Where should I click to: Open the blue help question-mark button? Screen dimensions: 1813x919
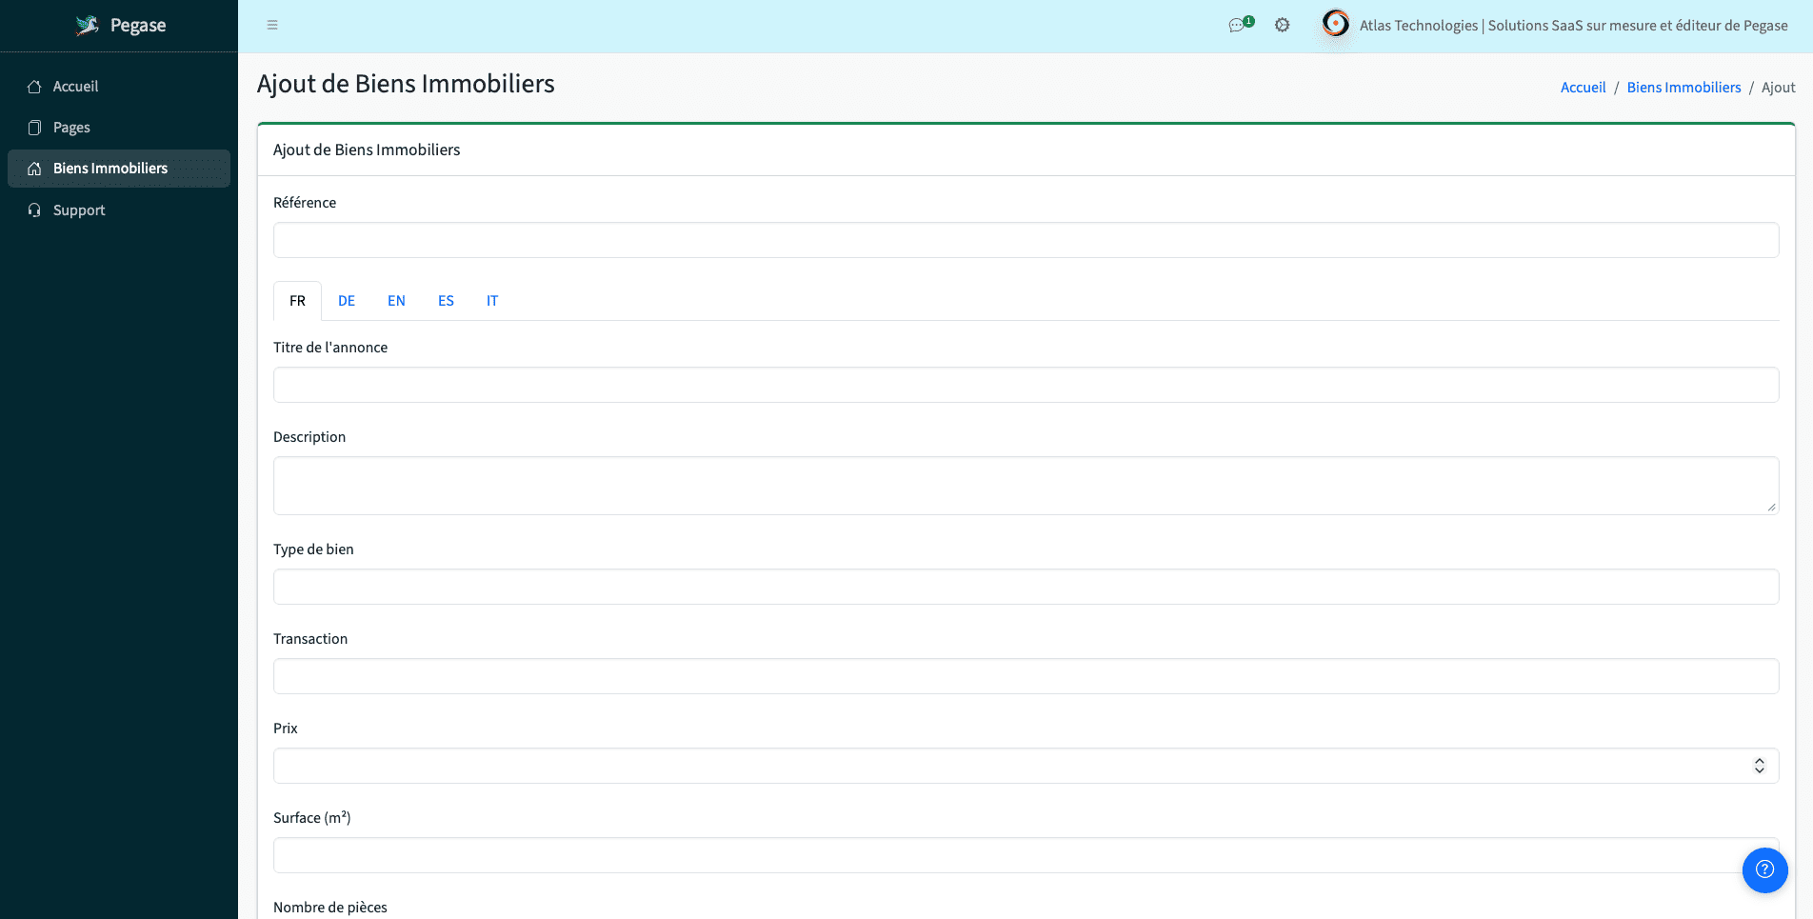coord(1764,869)
